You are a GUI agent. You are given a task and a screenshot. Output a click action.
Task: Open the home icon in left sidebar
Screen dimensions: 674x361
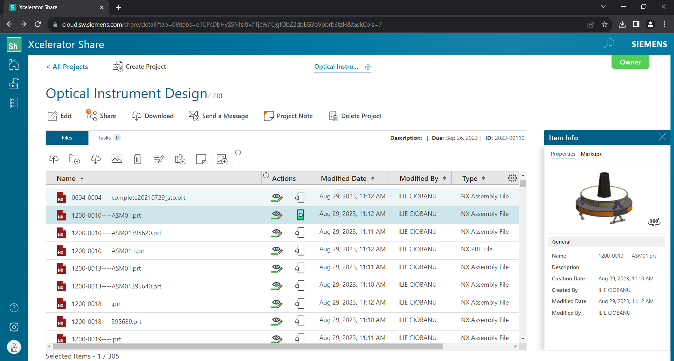[14, 64]
